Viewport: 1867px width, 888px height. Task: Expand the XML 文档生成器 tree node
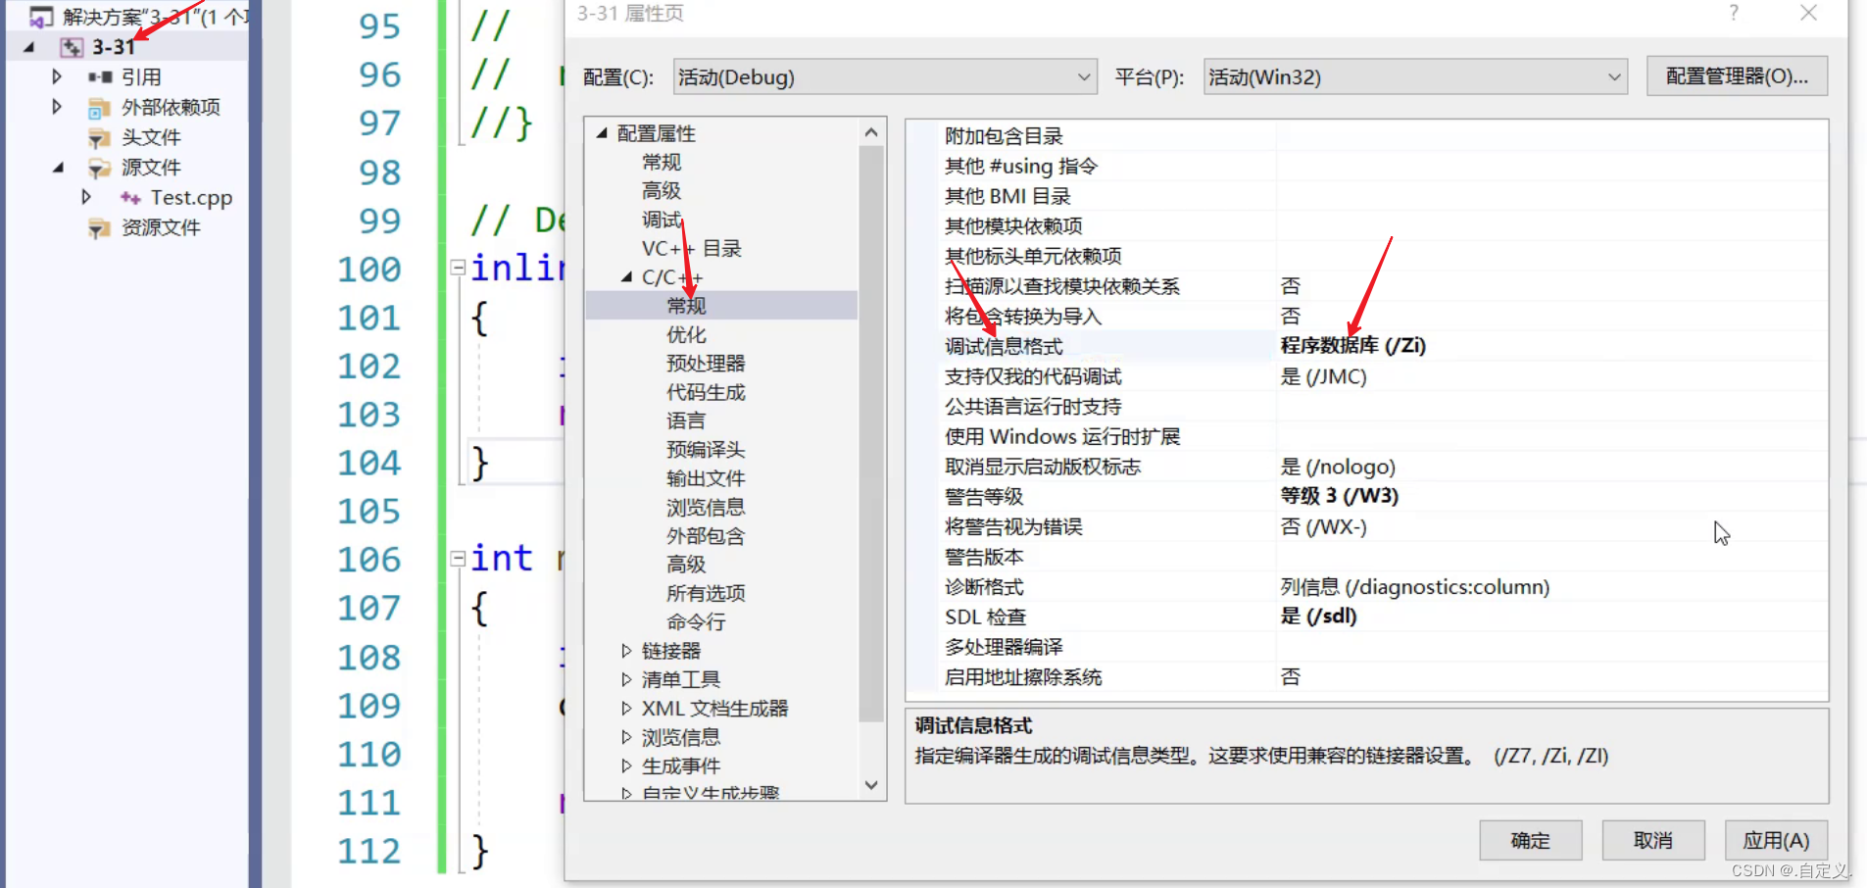(x=626, y=708)
